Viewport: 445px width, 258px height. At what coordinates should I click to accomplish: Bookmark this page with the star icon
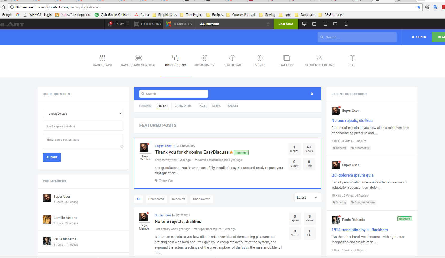[419, 7]
